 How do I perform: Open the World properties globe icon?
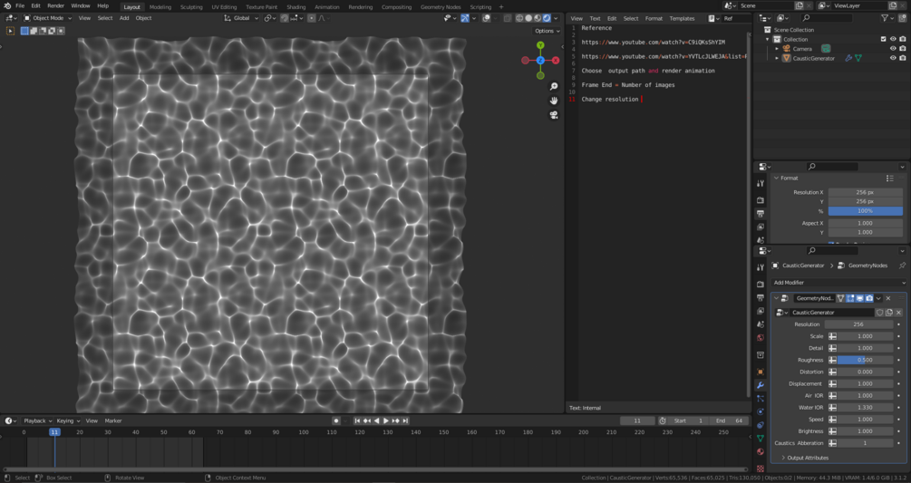(x=760, y=337)
